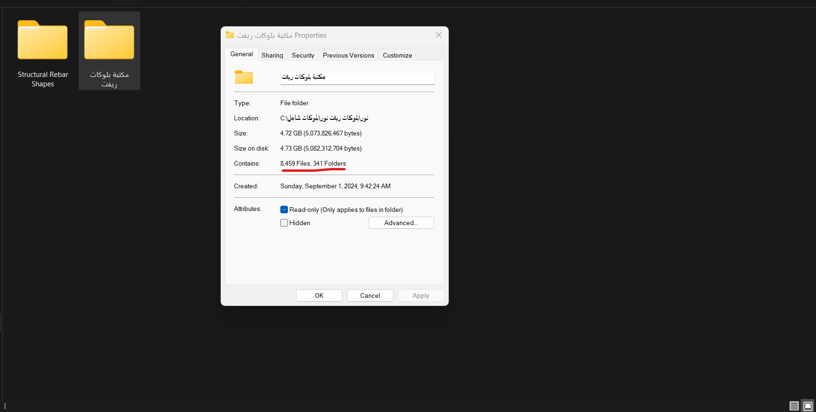Image resolution: width=816 pixels, height=412 pixels.
Task: Open the Security tab
Action: click(303, 55)
